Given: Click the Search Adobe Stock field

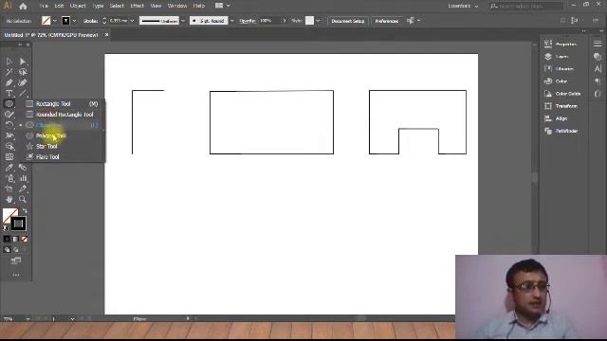Looking at the screenshot, I should (525, 6).
